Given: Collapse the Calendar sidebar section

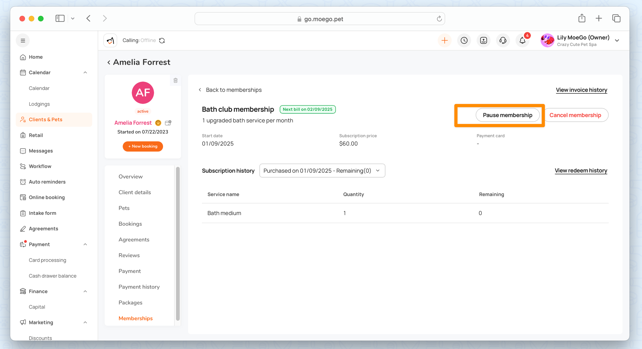Looking at the screenshot, I should coord(85,73).
